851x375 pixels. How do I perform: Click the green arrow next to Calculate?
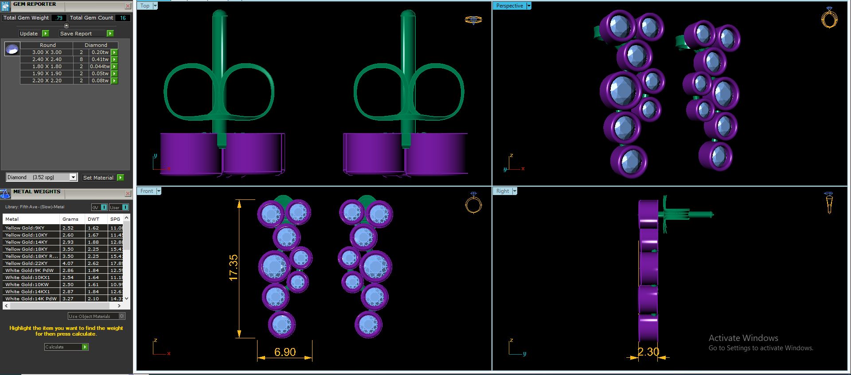tap(85, 347)
